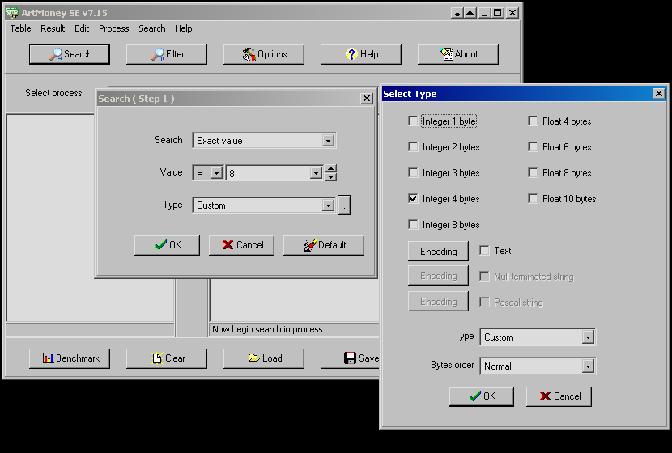Open the Search menu in menu bar
This screenshot has width=672, height=453.
(151, 28)
